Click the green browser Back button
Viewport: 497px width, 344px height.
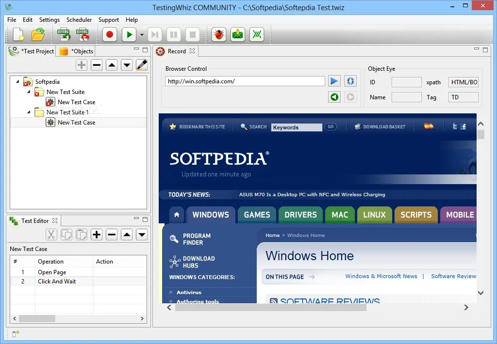pyautogui.click(x=334, y=97)
